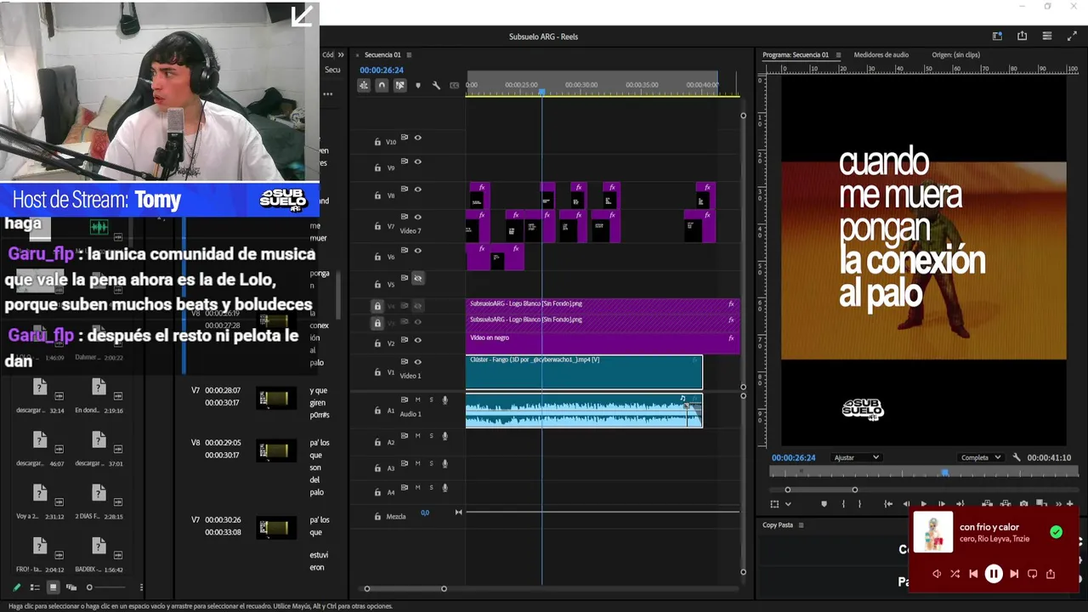Toggle V2 track output eye

click(x=417, y=339)
